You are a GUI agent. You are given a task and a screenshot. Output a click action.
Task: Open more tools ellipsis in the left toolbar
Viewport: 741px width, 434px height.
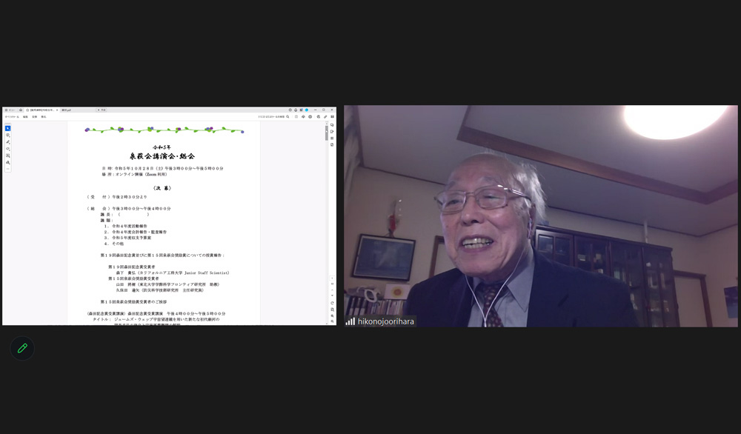pos(8,169)
